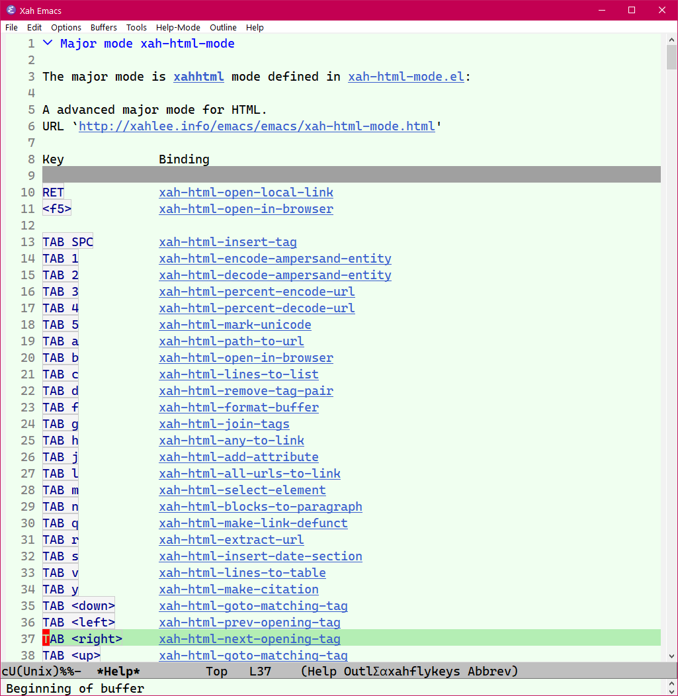Click the *Help* buffer name in mode line
The height and width of the screenshot is (696, 678).
point(118,672)
